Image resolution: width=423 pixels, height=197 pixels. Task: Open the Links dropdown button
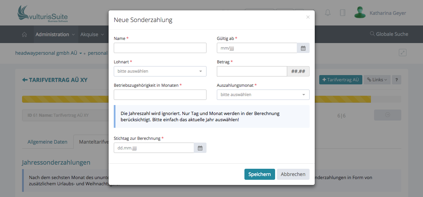point(377,80)
